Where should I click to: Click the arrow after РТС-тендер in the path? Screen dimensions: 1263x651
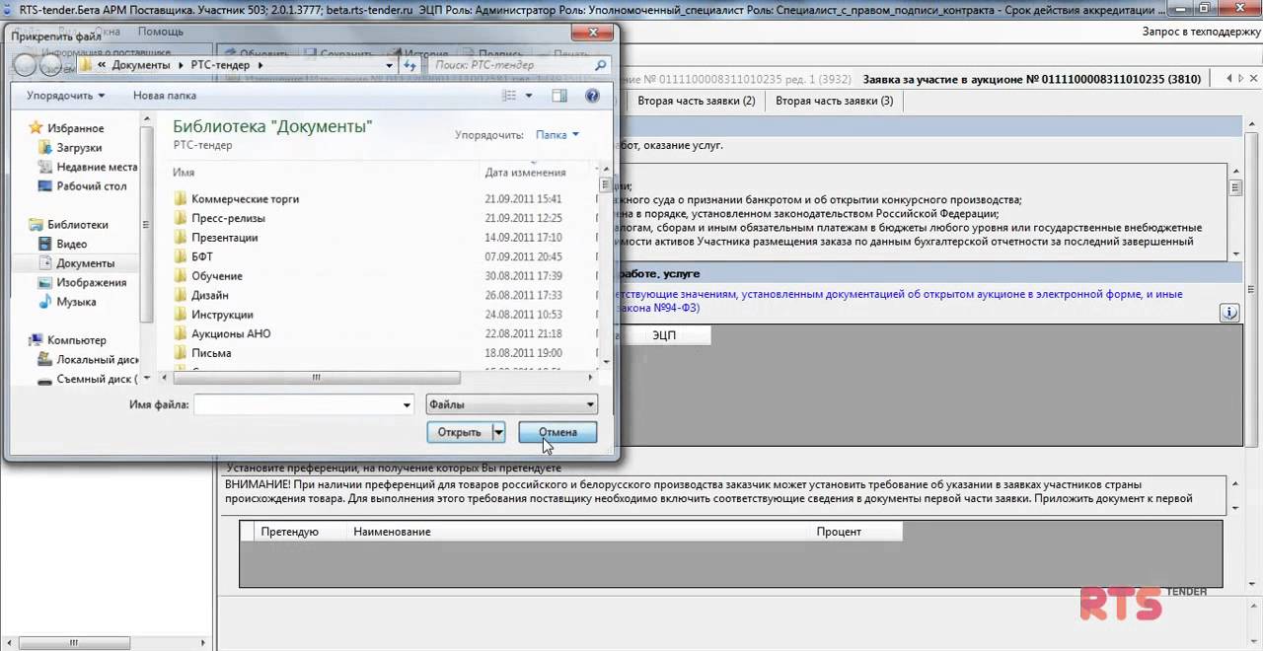pos(260,65)
